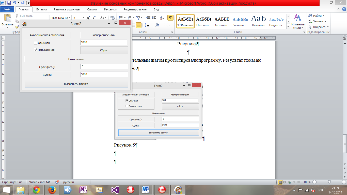Open Select (Выделить) dropdown
Viewport: 347px width, 195px height.
click(x=319, y=27)
